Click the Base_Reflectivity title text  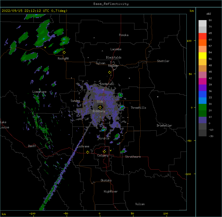pyautogui.click(x=111, y=4)
